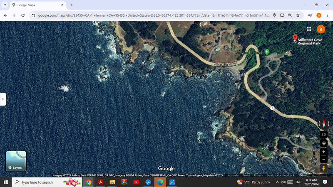
Task: Activate the Street View Pegman
Action: coord(323,168)
